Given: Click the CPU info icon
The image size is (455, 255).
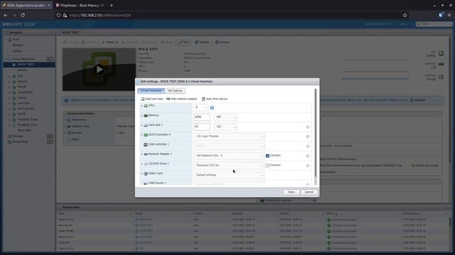Looking at the screenshot, I should pyautogui.click(x=212, y=108).
